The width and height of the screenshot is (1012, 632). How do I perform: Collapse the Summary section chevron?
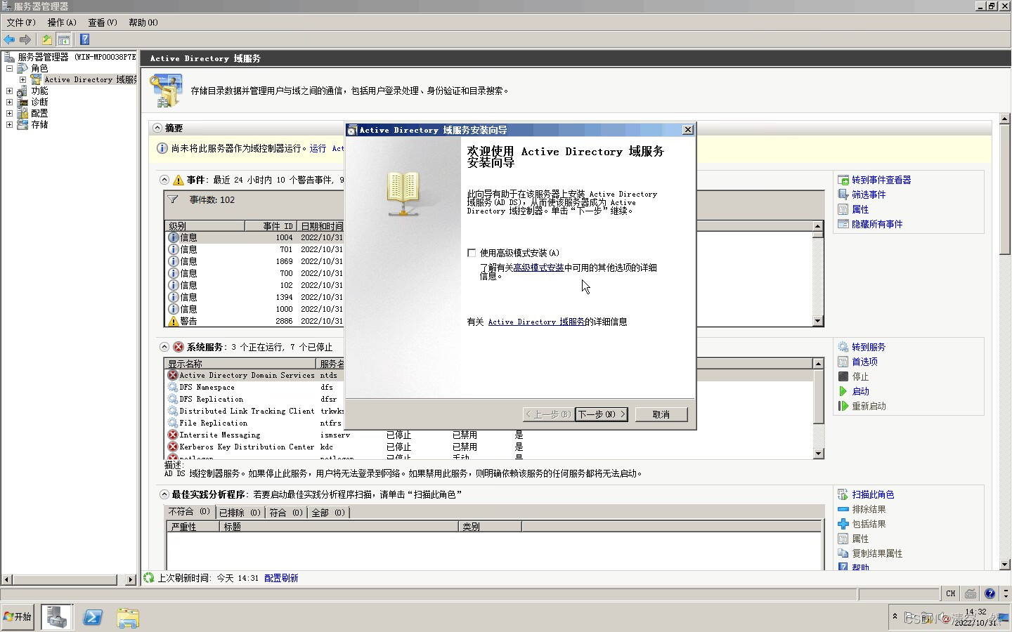pyautogui.click(x=157, y=128)
